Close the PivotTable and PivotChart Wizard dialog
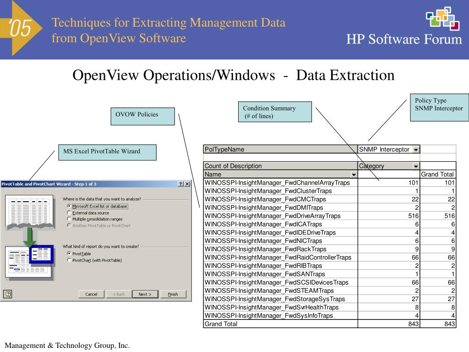Image resolution: width=469 pixels, height=352 pixels. point(187,184)
